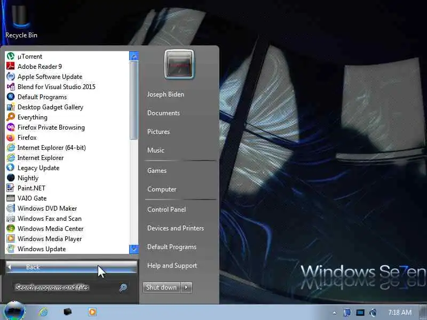Click the flag notification tray icon
This screenshot has height=320, width=427.
(x=347, y=313)
